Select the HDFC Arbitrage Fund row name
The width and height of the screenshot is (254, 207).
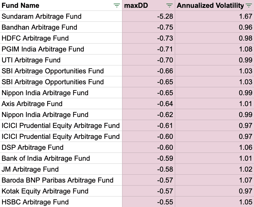click(35, 38)
